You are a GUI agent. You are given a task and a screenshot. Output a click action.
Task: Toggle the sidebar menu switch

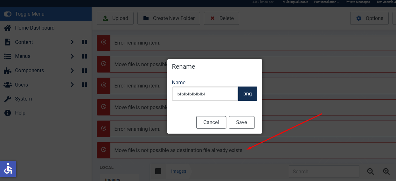(x=8, y=14)
